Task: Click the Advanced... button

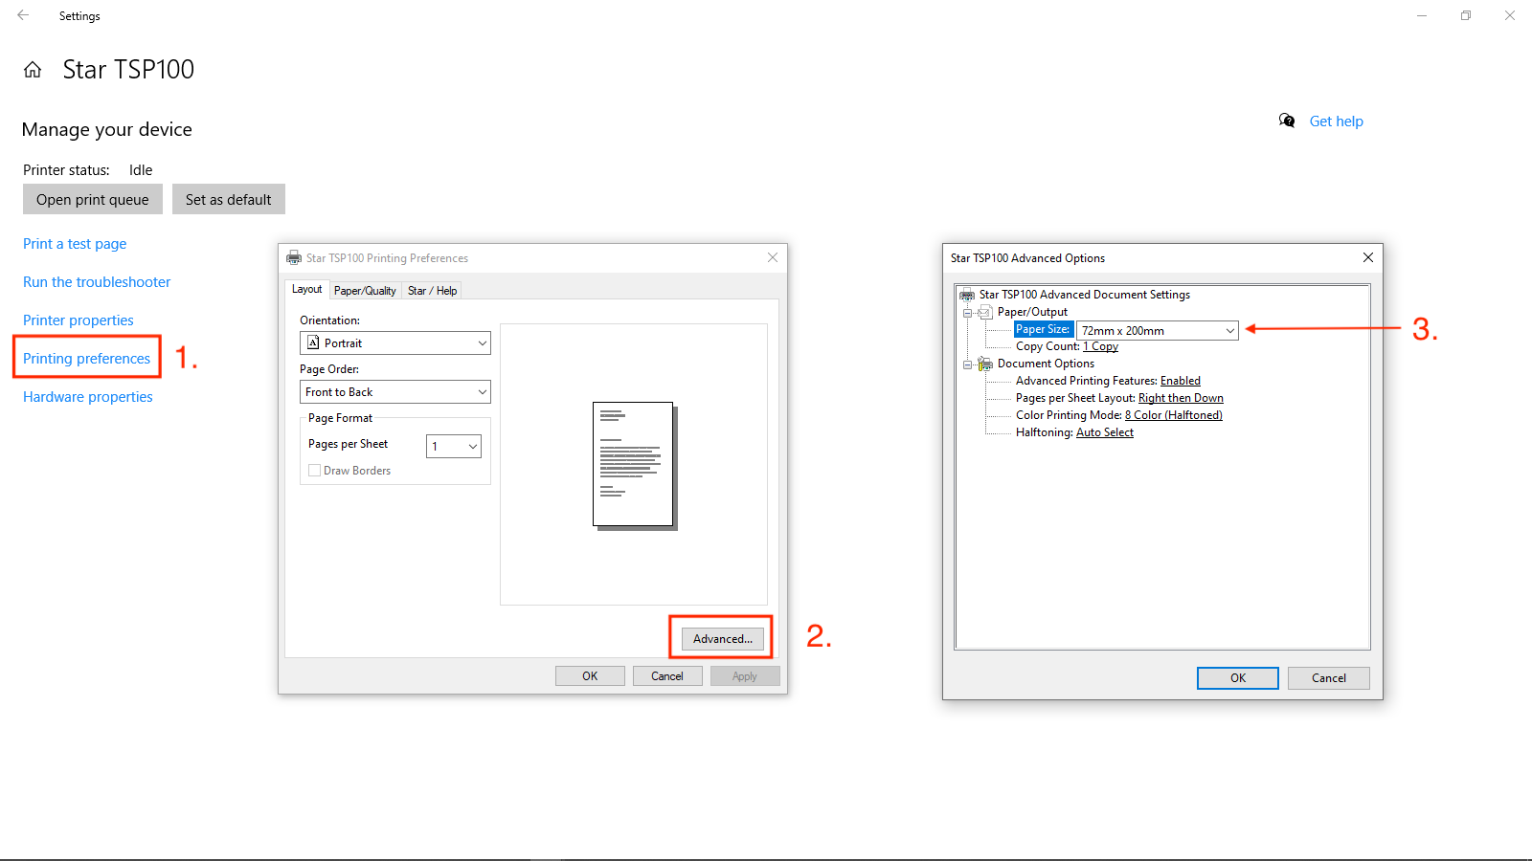Action: pos(723,638)
